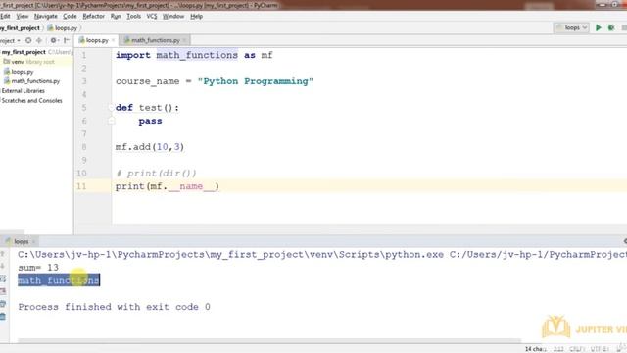627x353 pixels.
Task: Open the Help menu
Action: pyautogui.click(x=196, y=16)
